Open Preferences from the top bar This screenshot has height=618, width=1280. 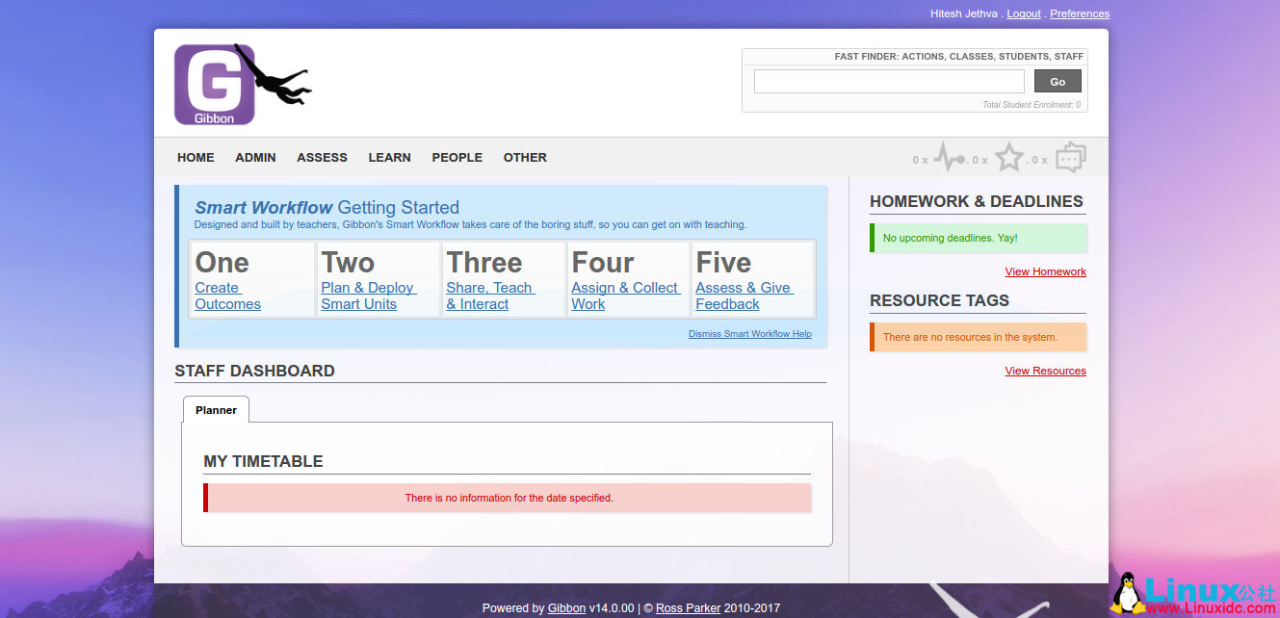point(1079,13)
